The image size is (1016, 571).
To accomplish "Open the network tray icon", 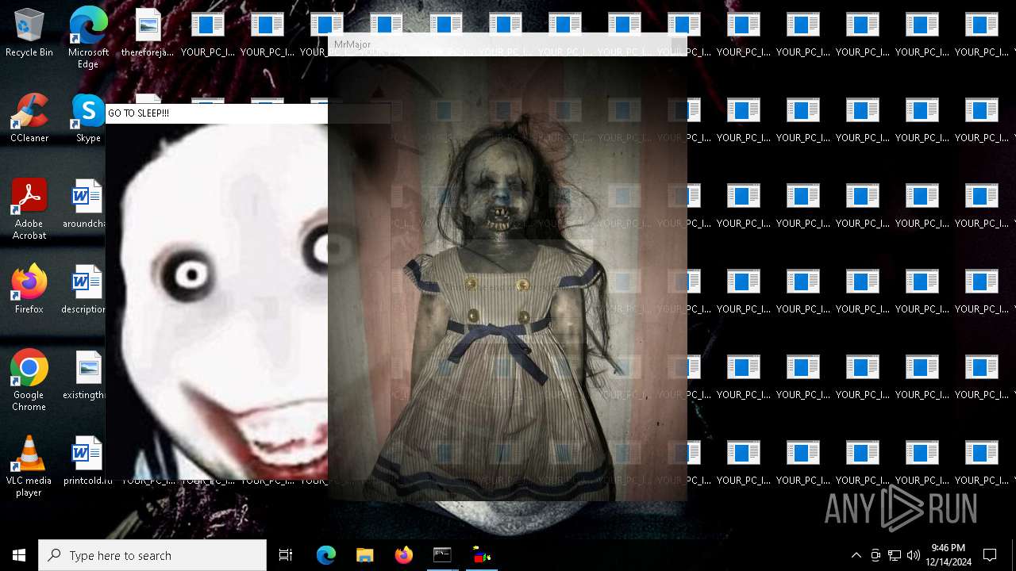I will 895,555.
